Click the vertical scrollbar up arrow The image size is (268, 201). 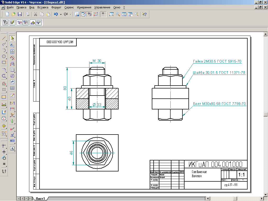[265, 34]
